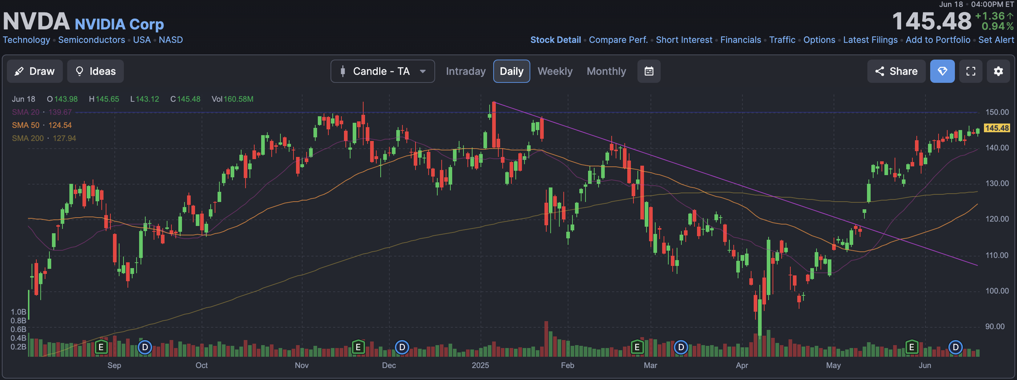
Task: Click the blue diamond premium icon
Action: click(x=942, y=71)
